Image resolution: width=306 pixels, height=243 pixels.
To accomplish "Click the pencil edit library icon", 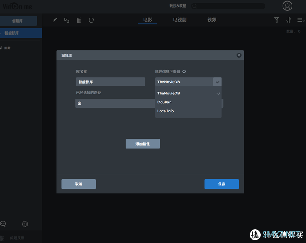I will coord(55,20).
